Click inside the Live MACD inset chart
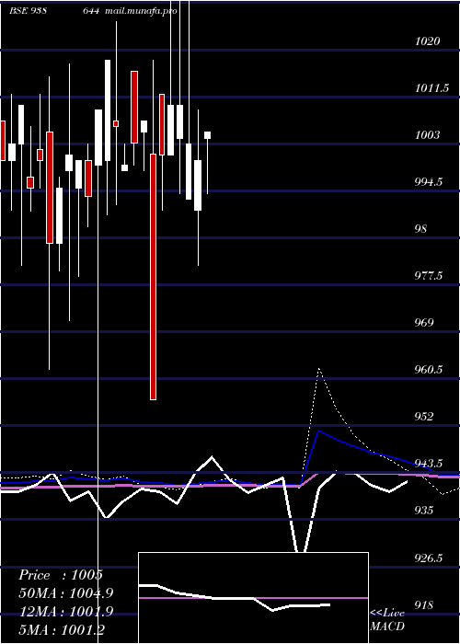Image resolution: width=460 pixels, height=644 pixels. coord(253,598)
